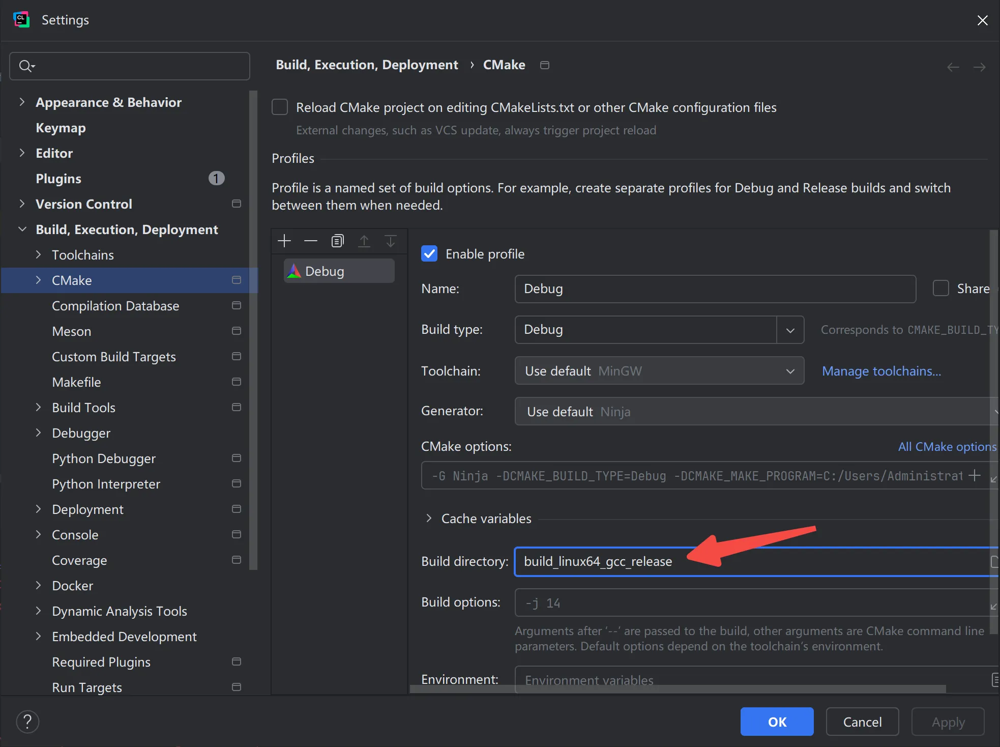Expand the Build options field with the corner arrow
The width and height of the screenshot is (1000, 747).
pos(993,606)
